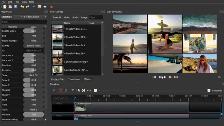Play the video preview

click(x=165, y=77)
